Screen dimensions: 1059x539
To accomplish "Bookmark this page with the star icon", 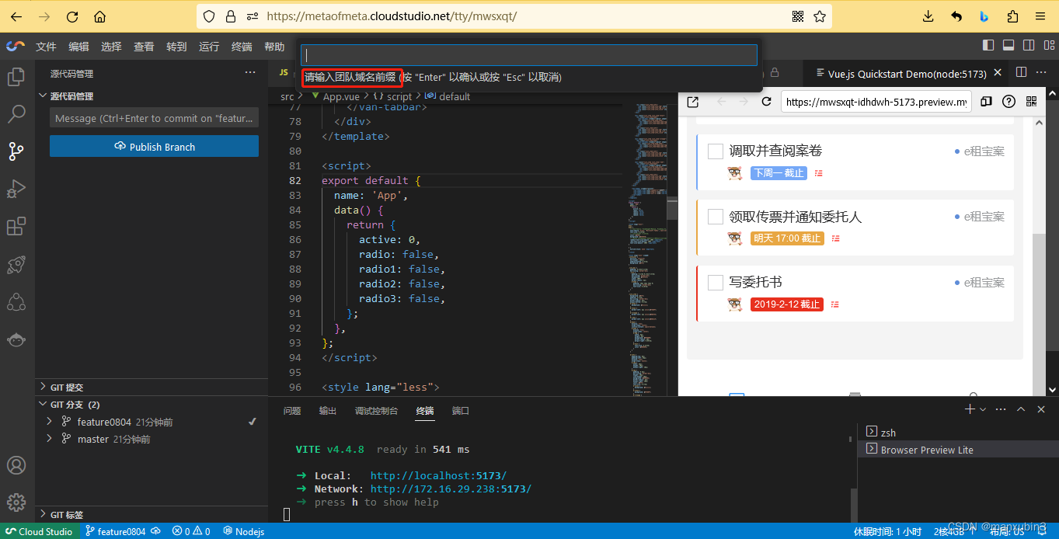I will coord(819,16).
